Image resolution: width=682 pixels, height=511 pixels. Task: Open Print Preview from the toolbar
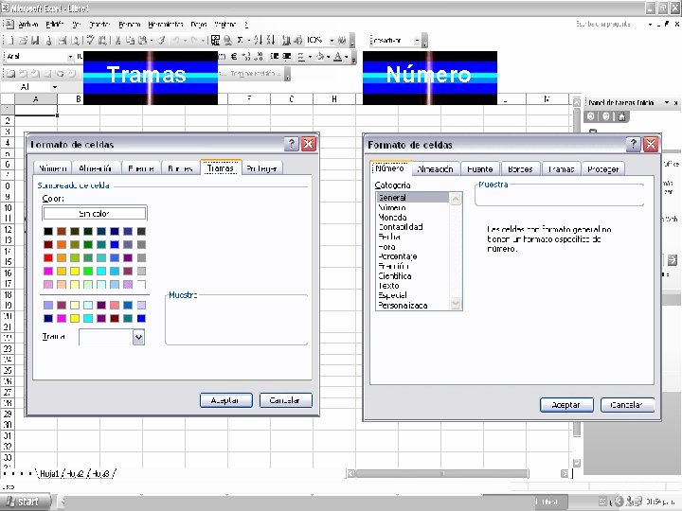tap(75, 41)
